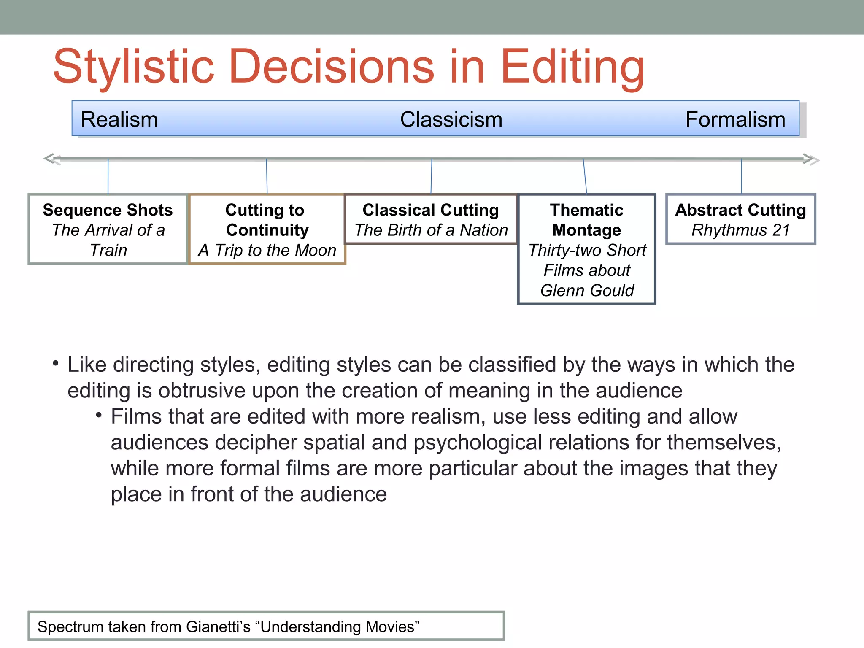The width and height of the screenshot is (864, 648).
Task: Select the text "The Birth of a Nation"
Action: coord(431,230)
